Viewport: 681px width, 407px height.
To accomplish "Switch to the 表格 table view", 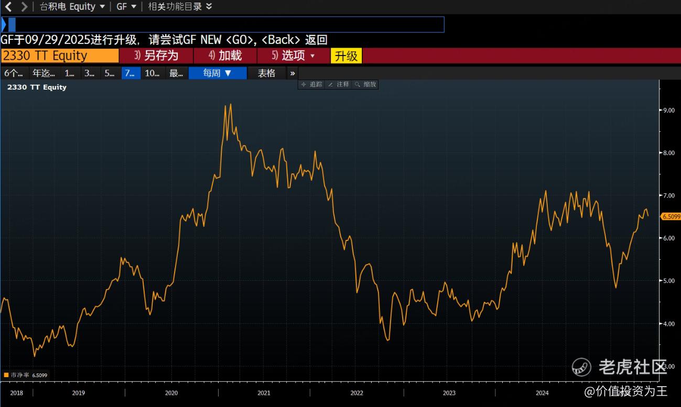I will coord(266,73).
